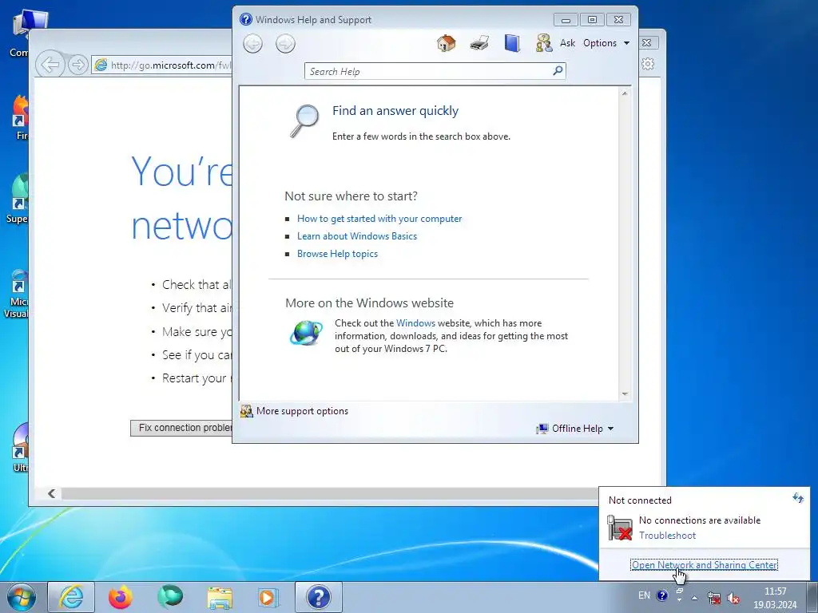Click the muted volume tray icon
The image size is (818, 613).
pos(733,598)
